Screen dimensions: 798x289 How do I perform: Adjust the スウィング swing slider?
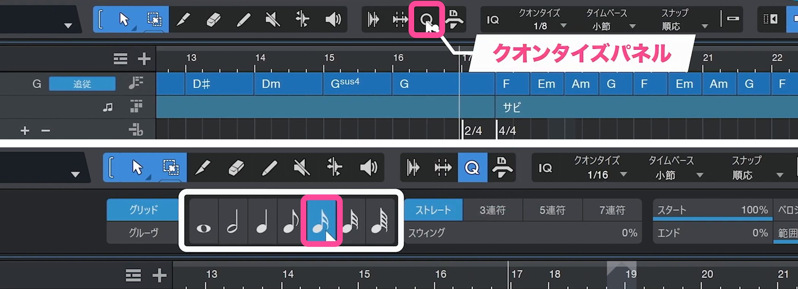point(523,233)
